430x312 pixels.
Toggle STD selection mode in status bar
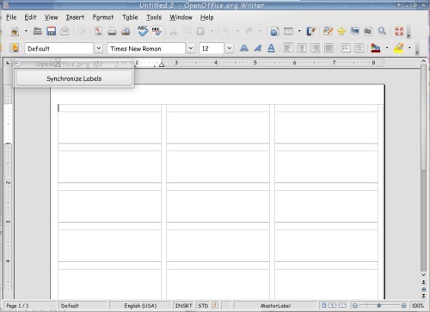pyautogui.click(x=203, y=306)
